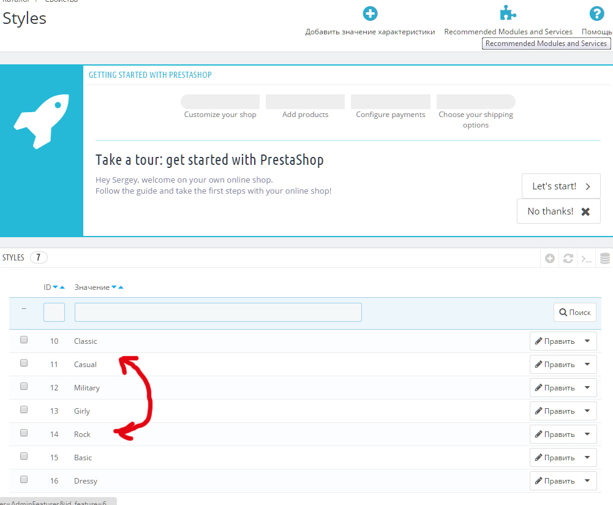
Task: Check the Girly row checkbox
Action: [24, 409]
